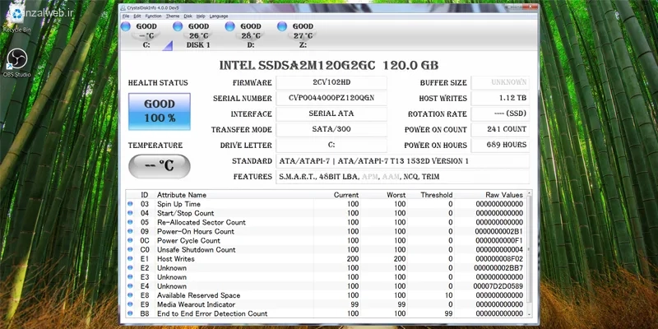This screenshot has width=658, height=329.
Task: Click the Good 100% health status button
Action: pos(159,111)
